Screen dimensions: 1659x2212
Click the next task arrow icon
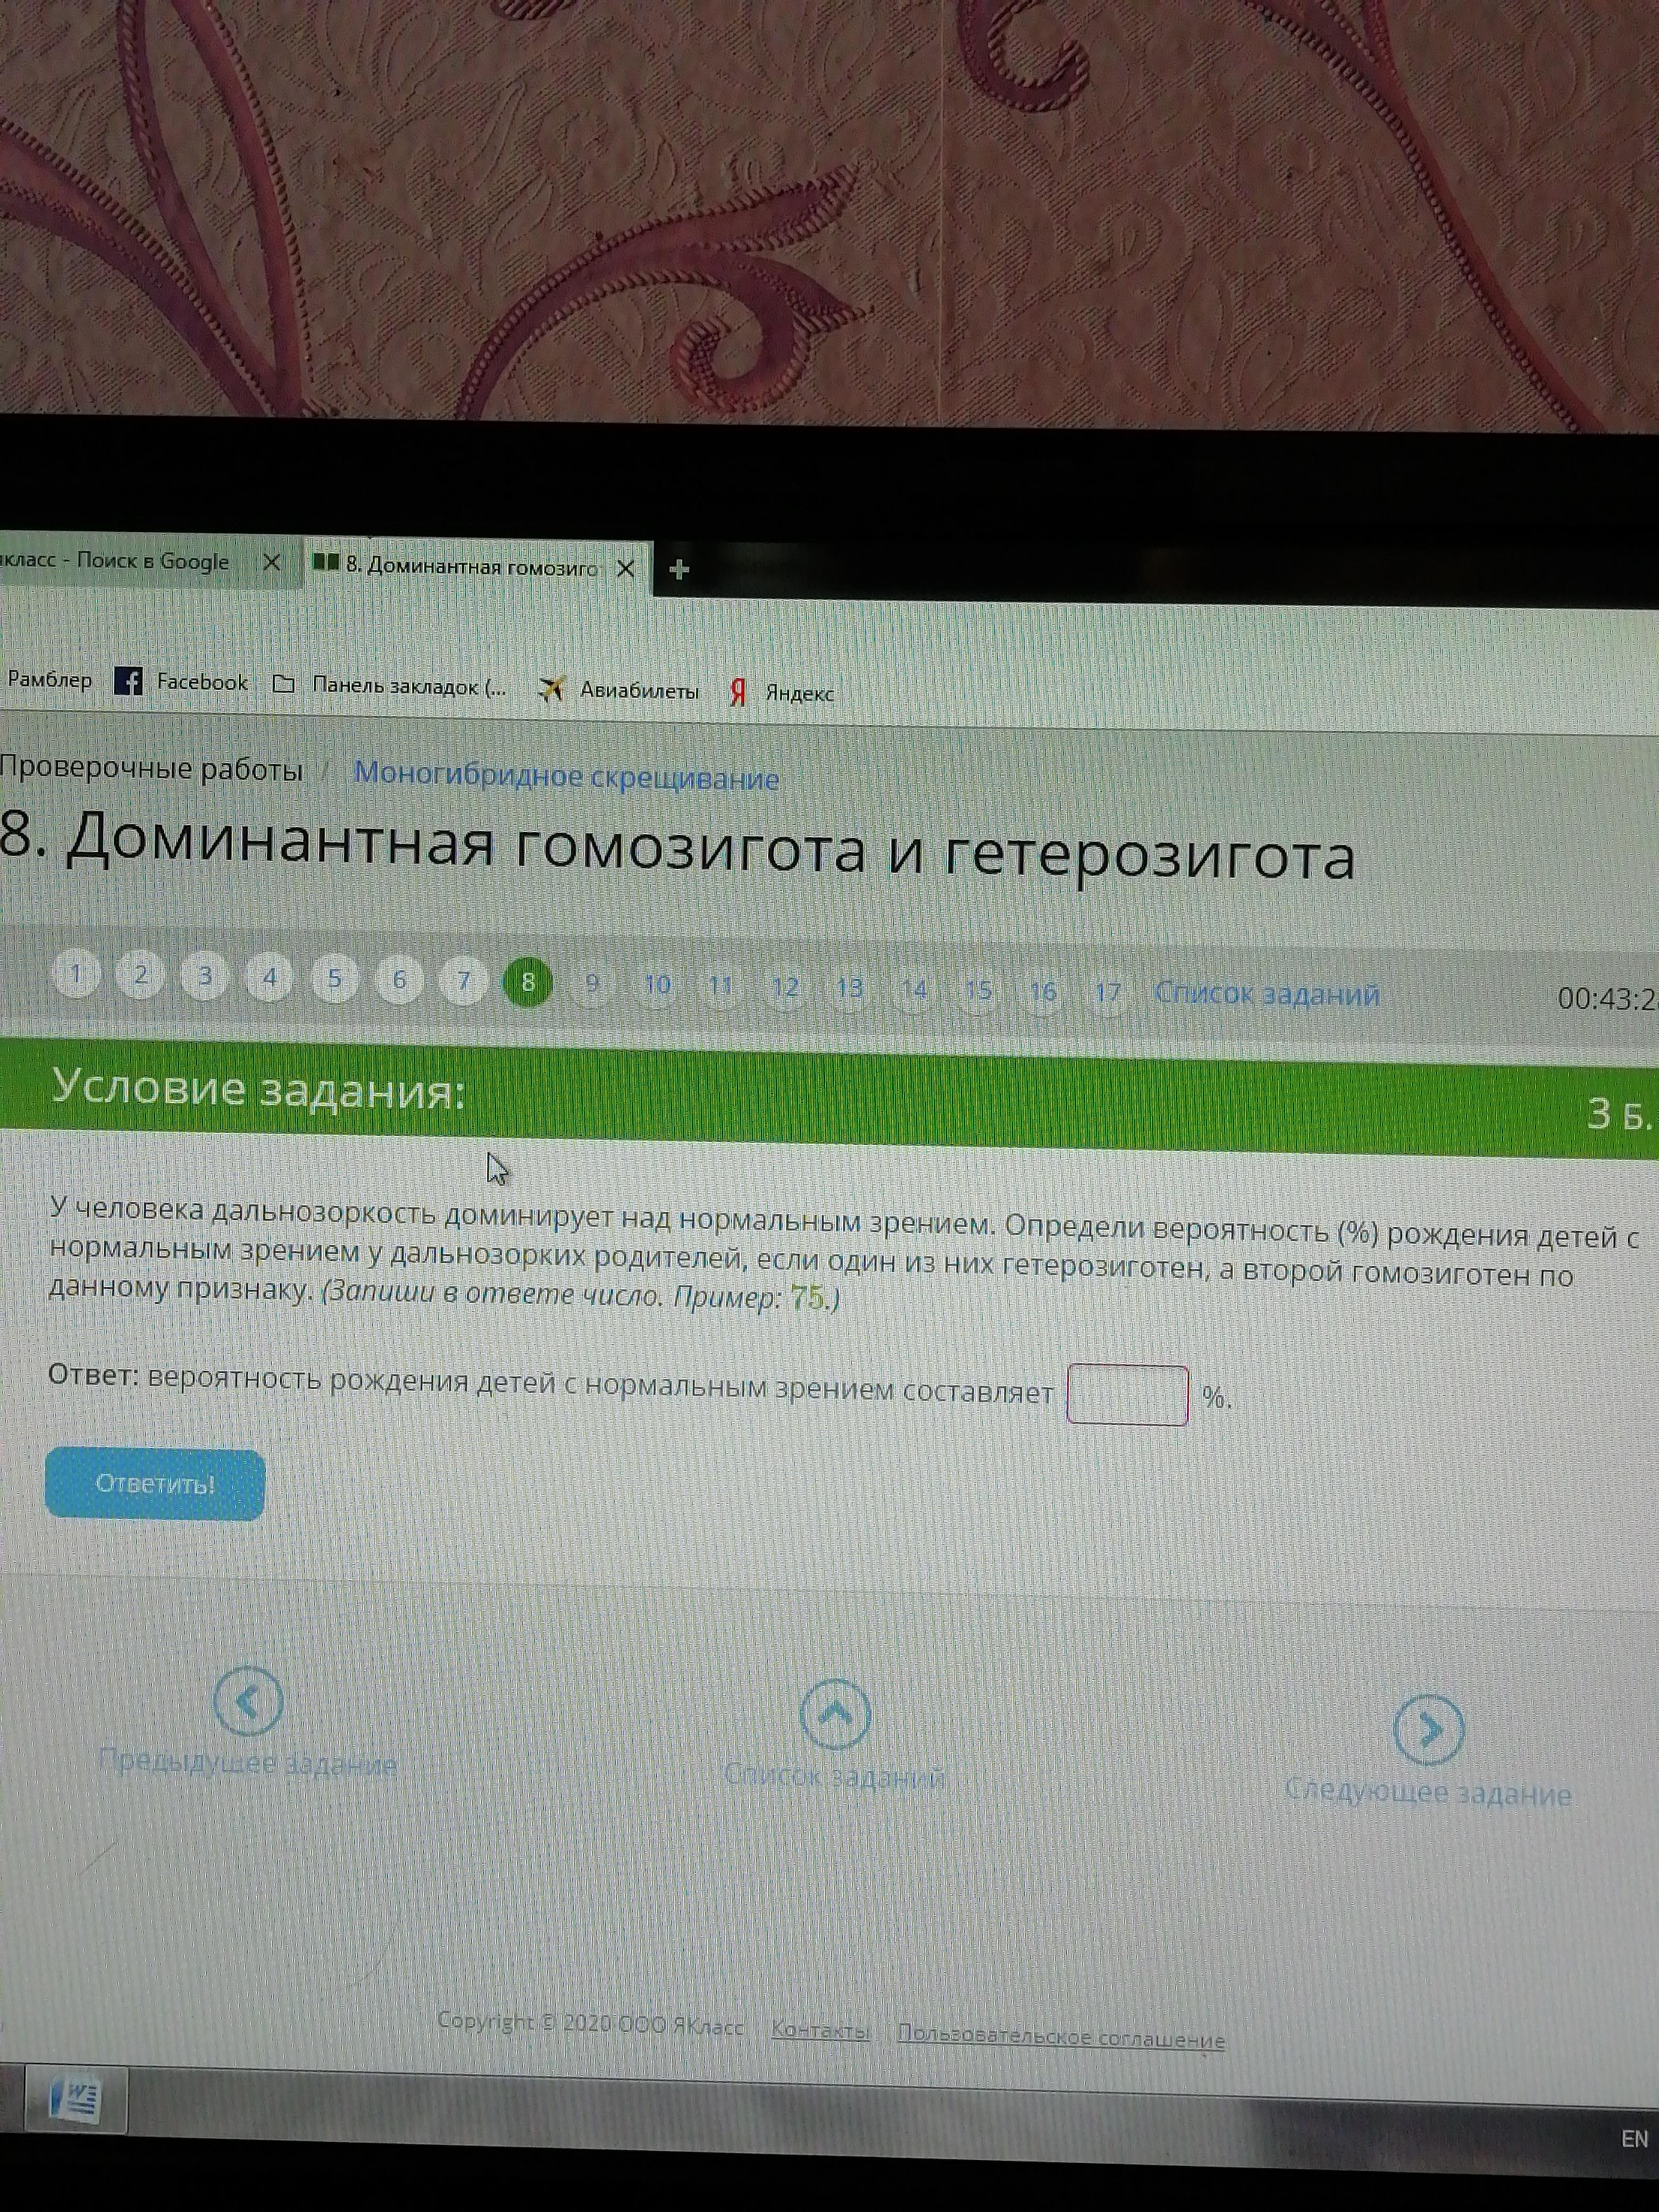1428,1729
